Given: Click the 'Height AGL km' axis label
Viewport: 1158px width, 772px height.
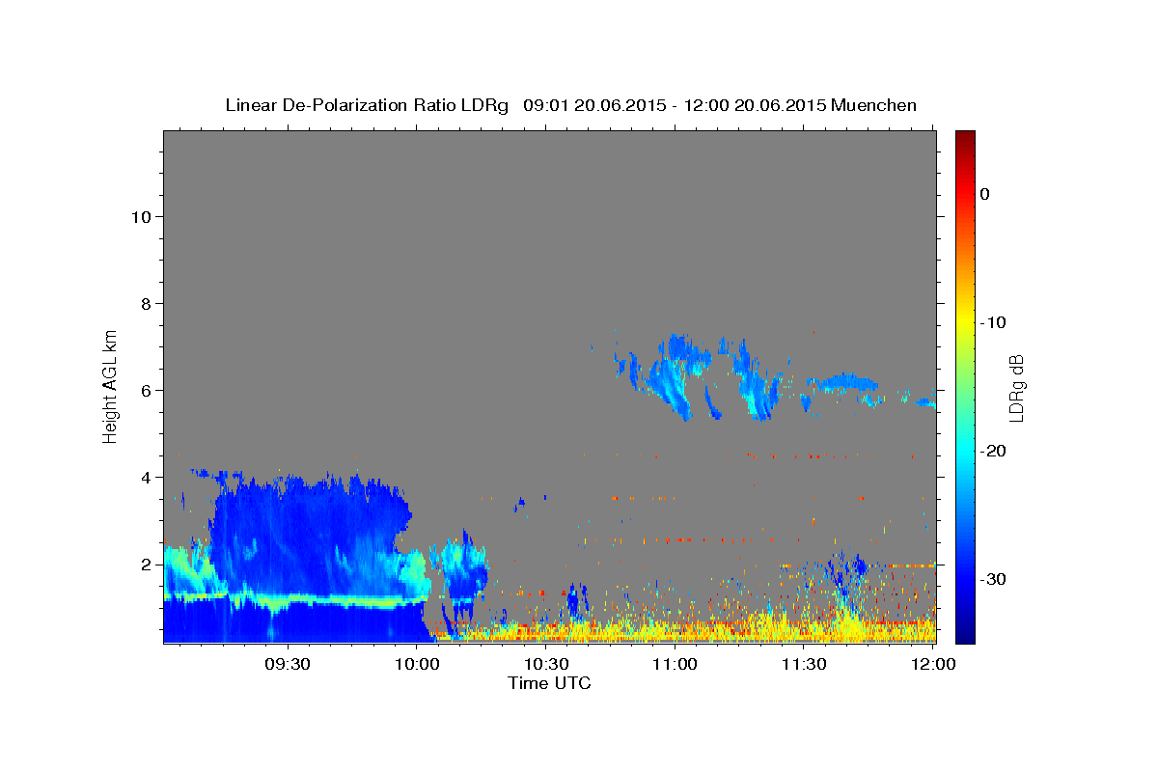Looking at the screenshot, I should tap(111, 386).
